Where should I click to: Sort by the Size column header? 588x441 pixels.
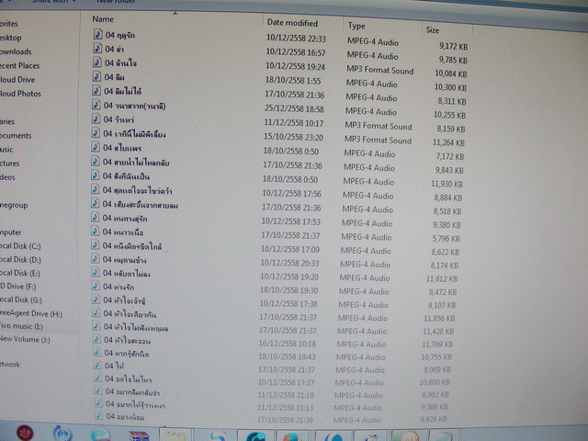(x=433, y=30)
